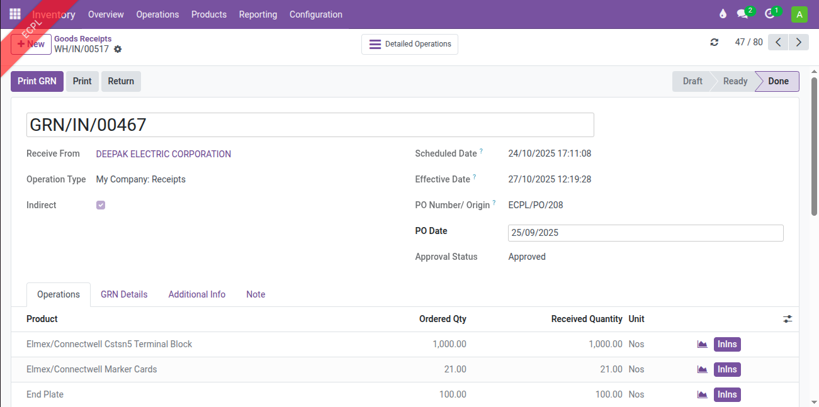Screen dimensions: 819x407
Task: Click the water drop icon in top bar
Action: click(723, 14)
